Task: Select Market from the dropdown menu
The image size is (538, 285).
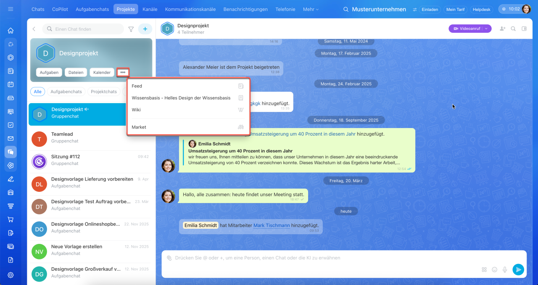Action: (188, 127)
